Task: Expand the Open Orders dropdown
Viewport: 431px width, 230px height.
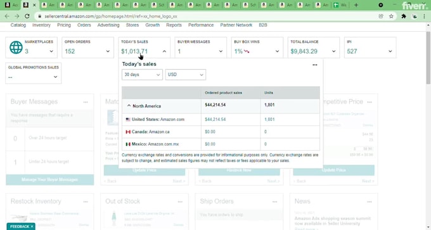Action: [x=108, y=51]
